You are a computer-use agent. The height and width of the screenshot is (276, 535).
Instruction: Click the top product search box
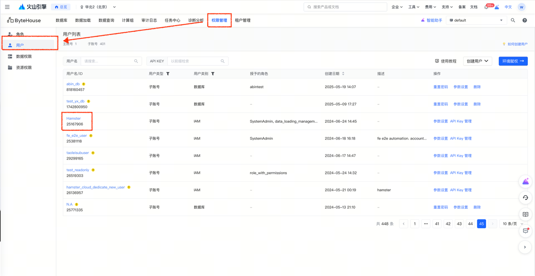[345, 7]
